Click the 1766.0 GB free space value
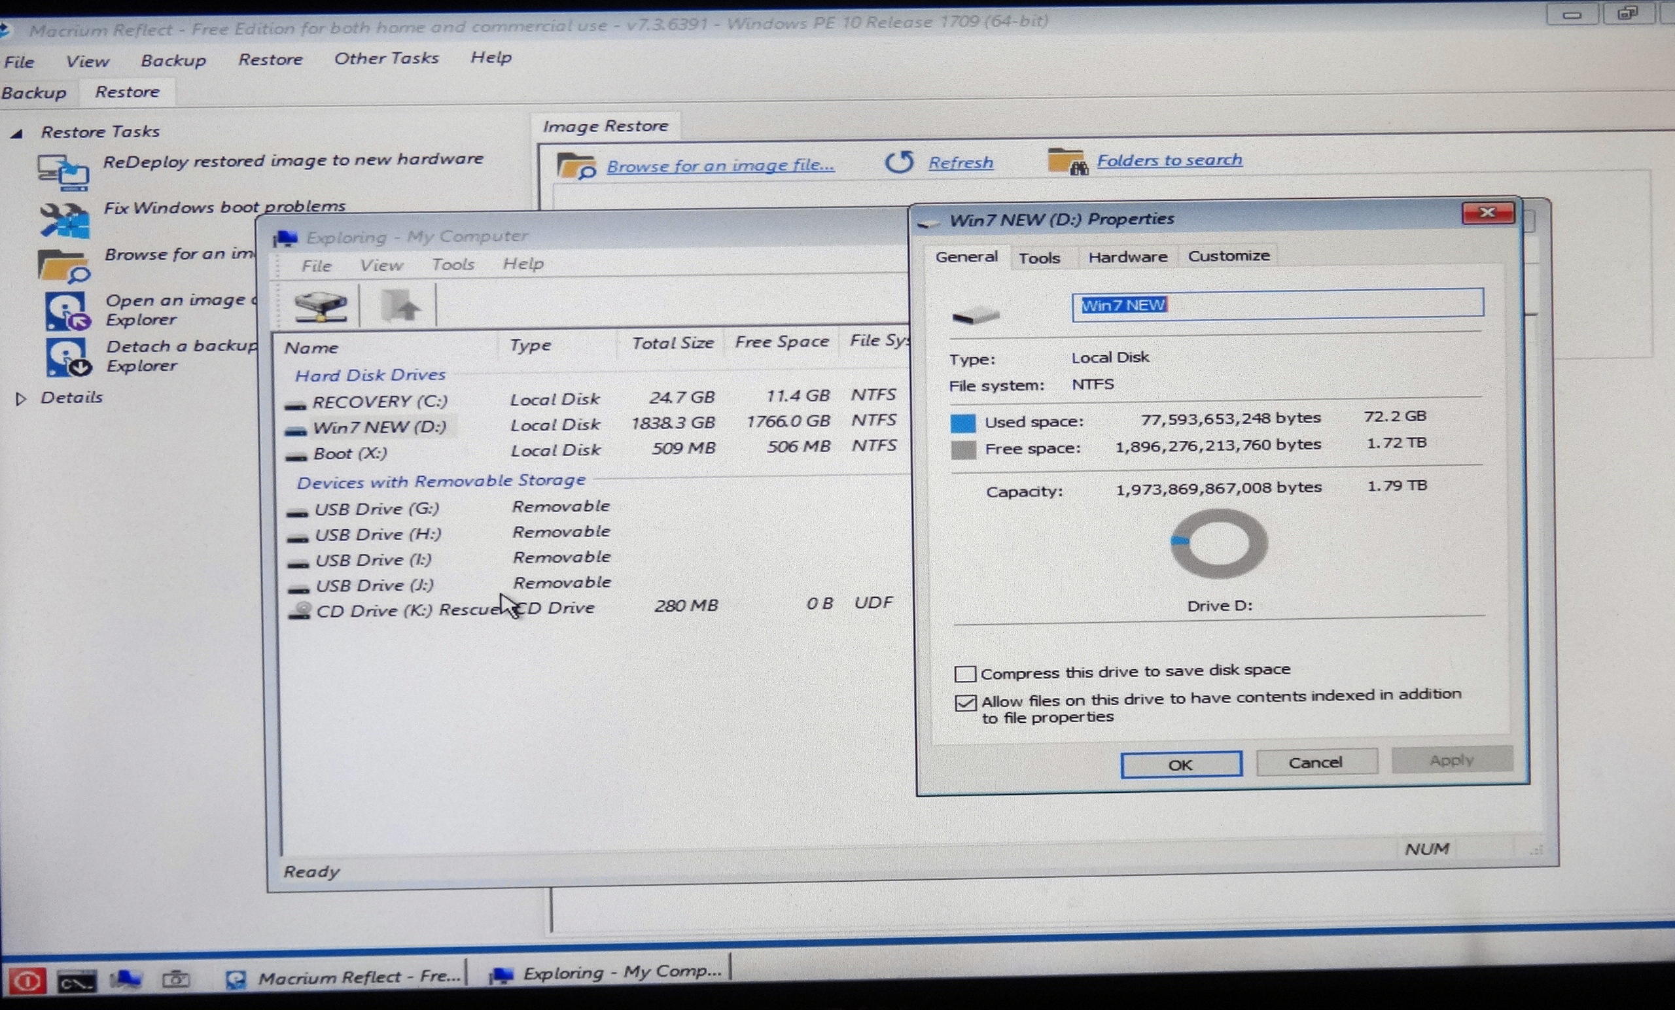 point(788,421)
